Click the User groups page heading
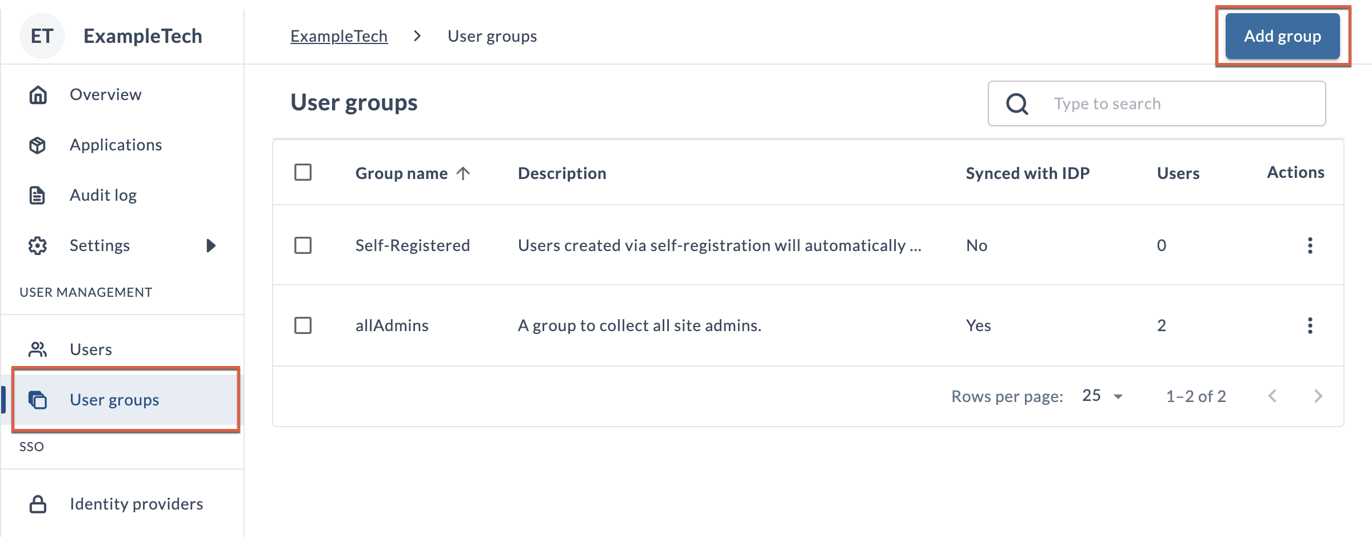This screenshot has height=537, width=1372. coord(354,103)
